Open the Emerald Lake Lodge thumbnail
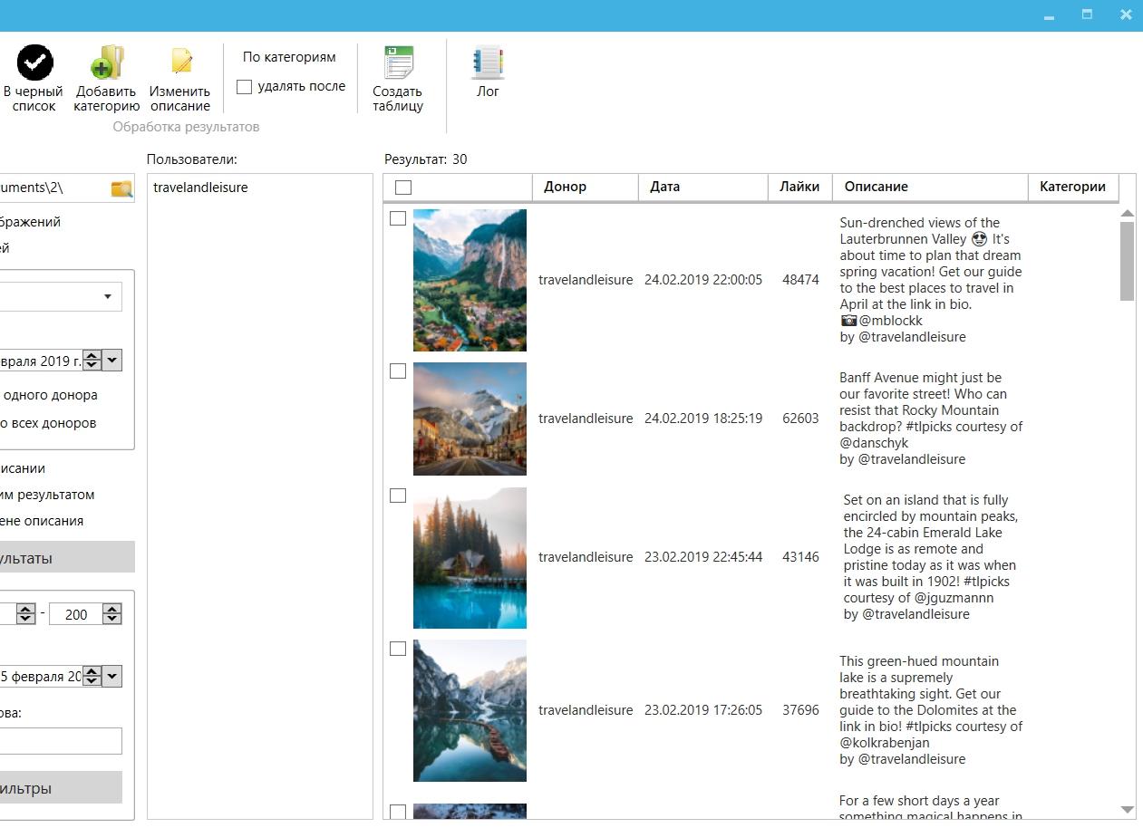This screenshot has height=828, width=1143. (x=470, y=558)
